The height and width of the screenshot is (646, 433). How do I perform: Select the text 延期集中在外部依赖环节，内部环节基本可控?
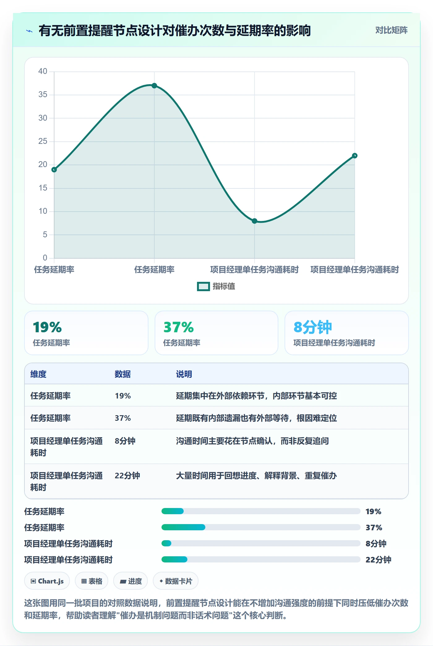coord(256,396)
